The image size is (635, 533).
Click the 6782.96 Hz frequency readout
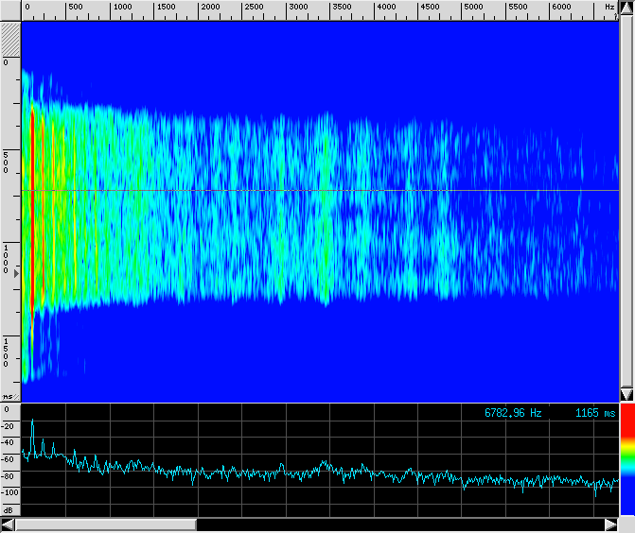point(513,413)
